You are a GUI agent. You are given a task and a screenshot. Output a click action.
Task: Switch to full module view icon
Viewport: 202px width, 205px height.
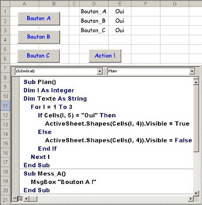(21, 198)
